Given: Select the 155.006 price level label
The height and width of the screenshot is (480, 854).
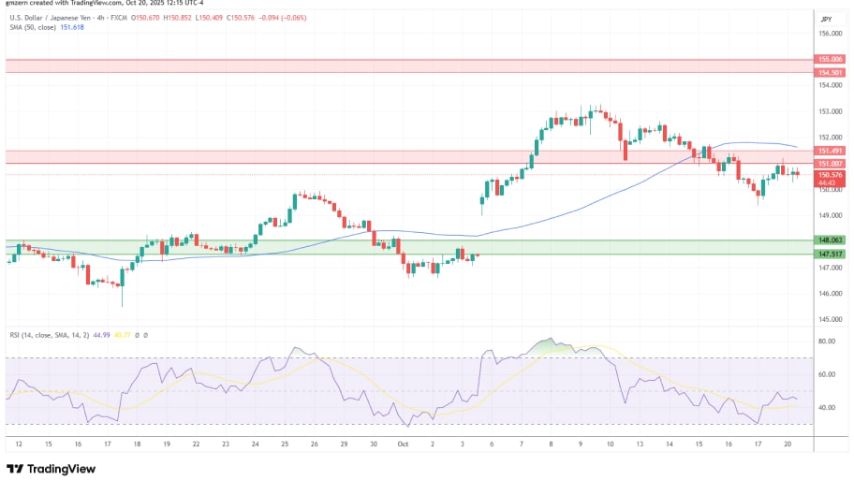Looking at the screenshot, I should pos(830,59).
